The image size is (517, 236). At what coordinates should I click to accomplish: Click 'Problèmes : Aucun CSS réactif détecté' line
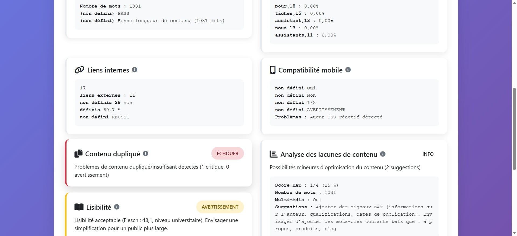(329, 117)
